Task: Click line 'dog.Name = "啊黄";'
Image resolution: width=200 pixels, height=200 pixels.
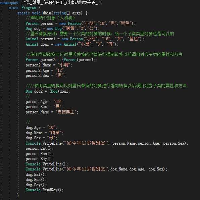Action: [45, 133]
